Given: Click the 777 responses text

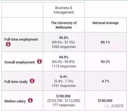Looking at the screenshot, I should click(64, 105).
